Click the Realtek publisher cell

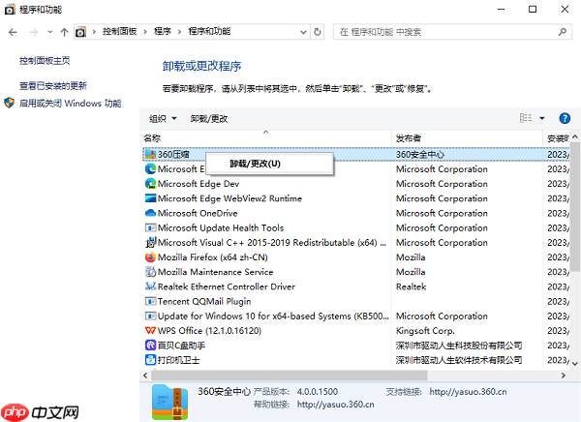click(x=411, y=286)
